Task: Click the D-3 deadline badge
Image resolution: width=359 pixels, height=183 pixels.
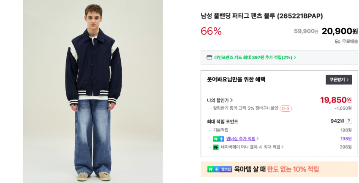Action: coord(286,108)
